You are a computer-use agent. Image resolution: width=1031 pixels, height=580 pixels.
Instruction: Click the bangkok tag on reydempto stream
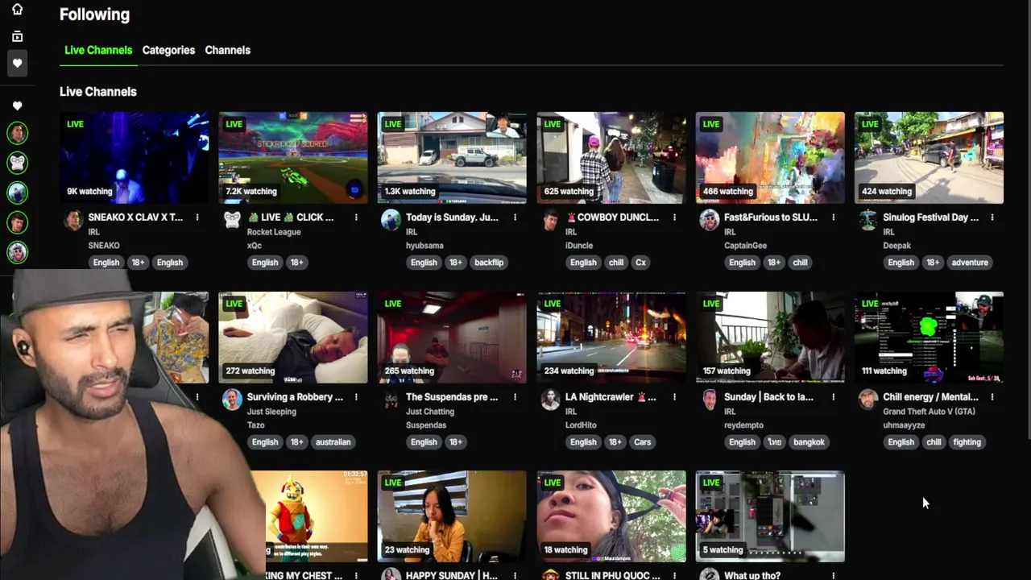(x=809, y=442)
